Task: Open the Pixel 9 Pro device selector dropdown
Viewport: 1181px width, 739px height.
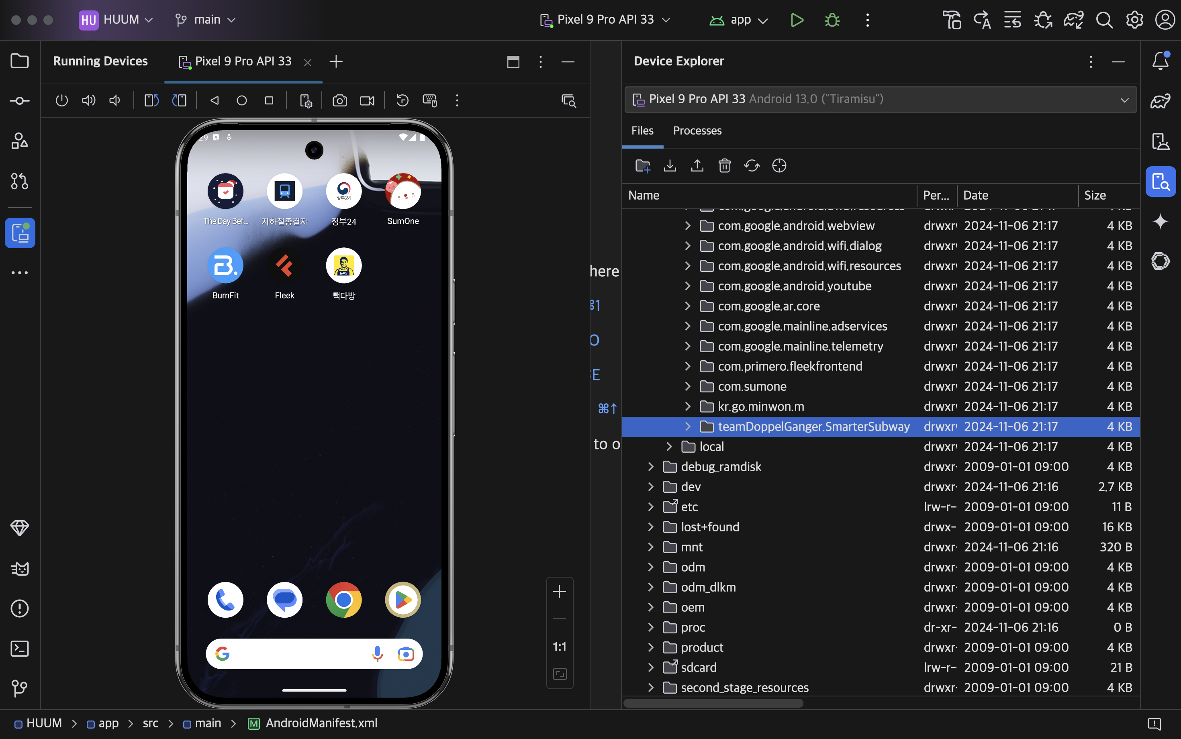Action: coord(605,20)
